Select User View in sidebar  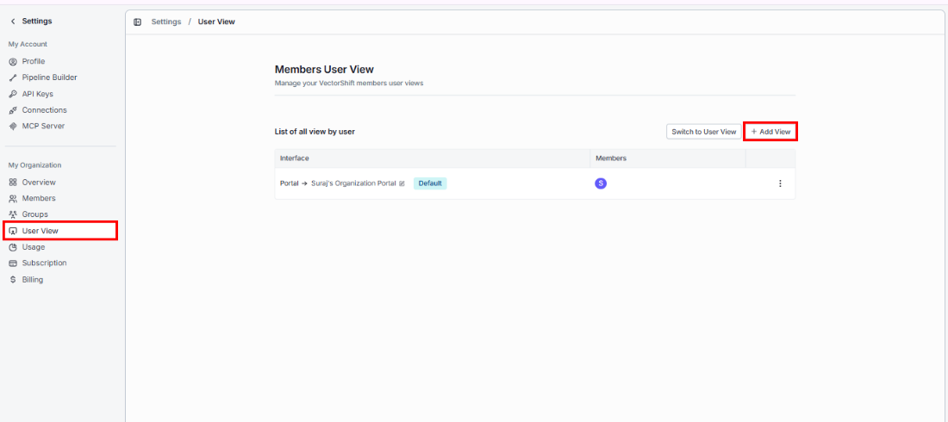[x=59, y=231]
